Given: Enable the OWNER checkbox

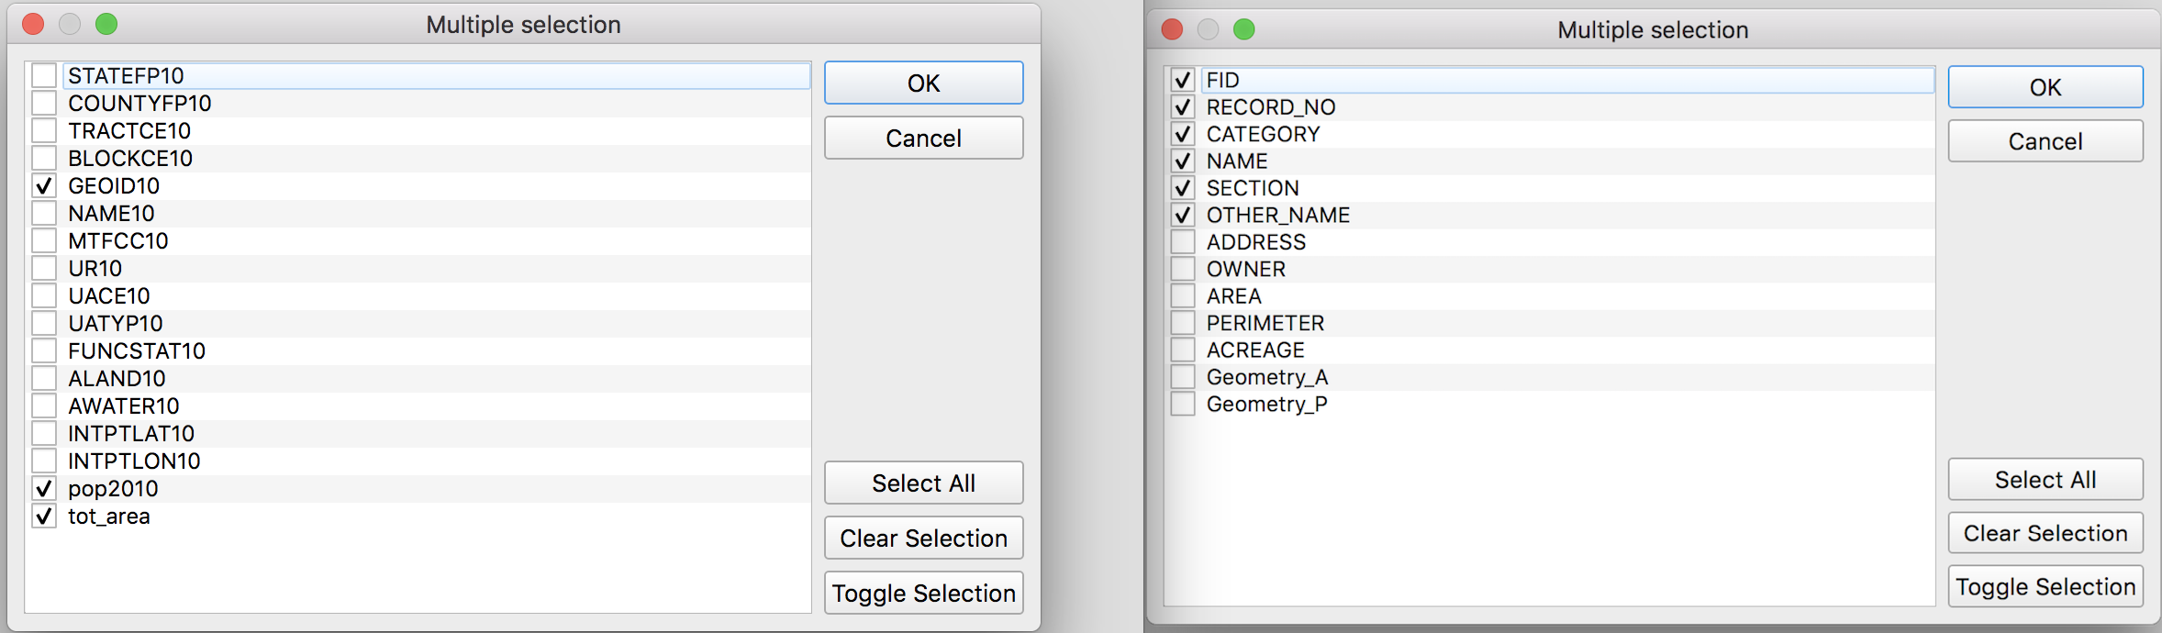Looking at the screenshot, I should click(1183, 270).
